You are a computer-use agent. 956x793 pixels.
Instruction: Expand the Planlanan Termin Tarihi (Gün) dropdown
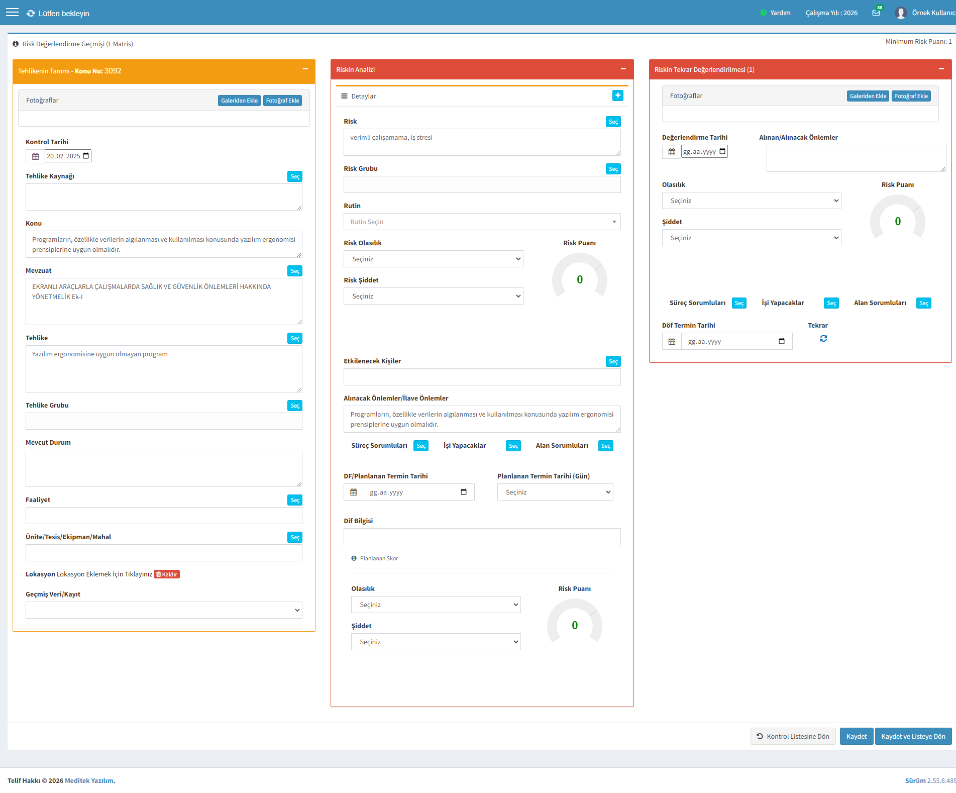pyautogui.click(x=555, y=492)
